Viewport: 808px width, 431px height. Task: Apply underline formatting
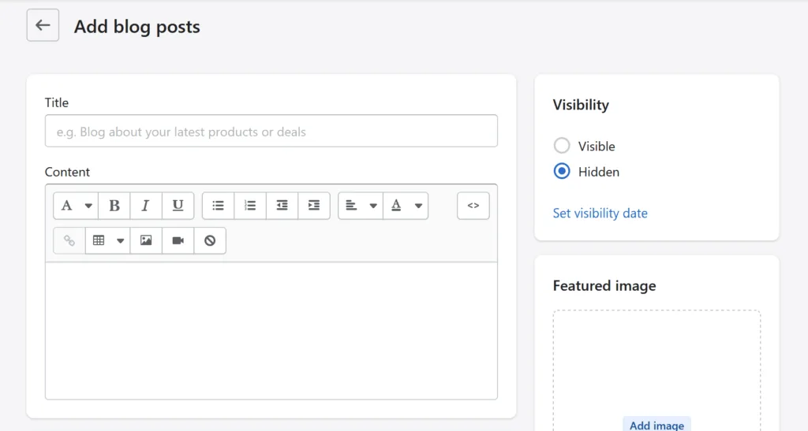(178, 206)
